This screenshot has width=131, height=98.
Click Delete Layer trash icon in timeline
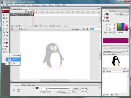pos(19,26)
